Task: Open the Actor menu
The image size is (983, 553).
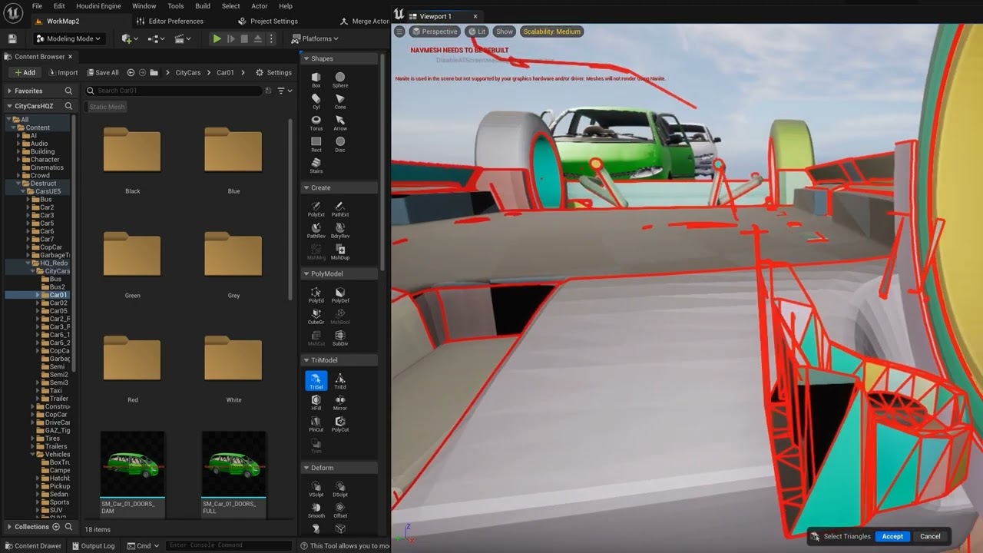Action: [x=260, y=6]
